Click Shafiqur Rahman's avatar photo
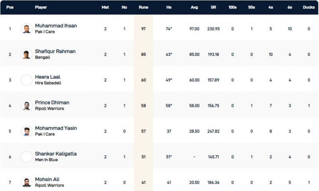Viewport: 319px width, 191px height. point(27,54)
